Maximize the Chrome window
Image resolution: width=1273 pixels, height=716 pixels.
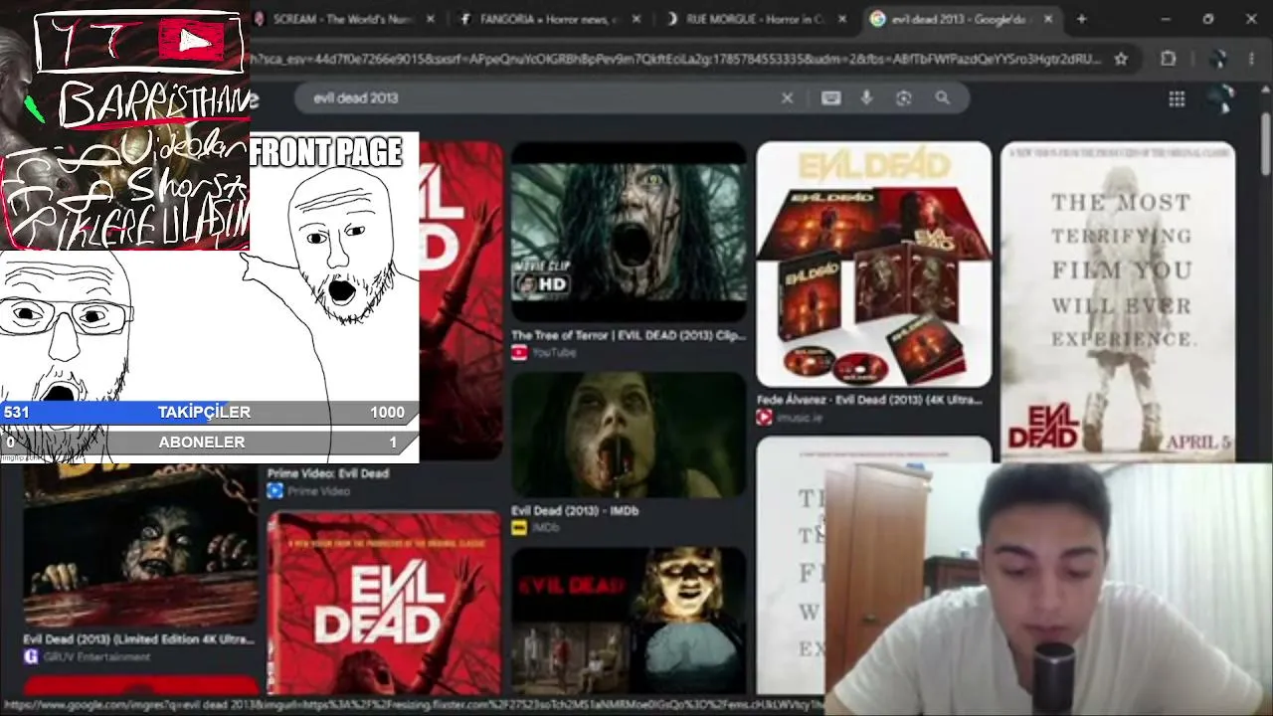click(x=1208, y=19)
